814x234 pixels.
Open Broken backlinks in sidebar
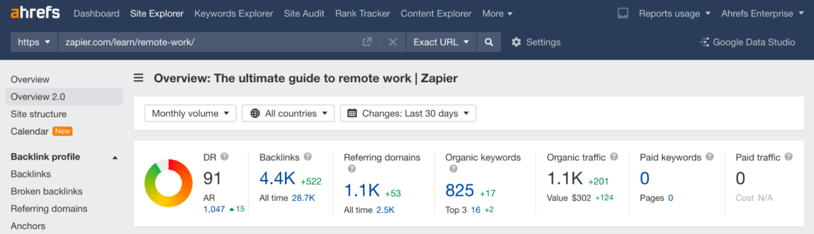pyautogui.click(x=47, y=191)
